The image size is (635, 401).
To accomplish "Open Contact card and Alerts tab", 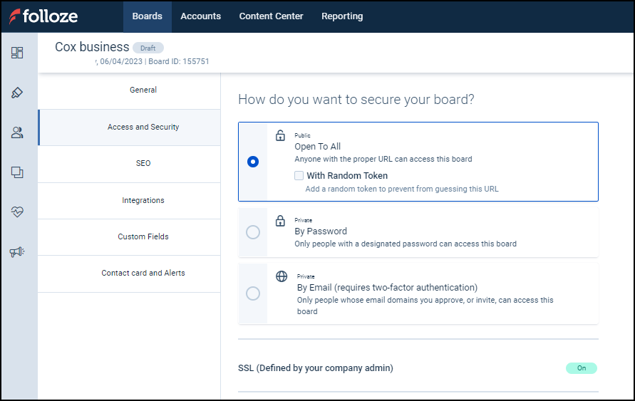I will click(x=130, y=273).
